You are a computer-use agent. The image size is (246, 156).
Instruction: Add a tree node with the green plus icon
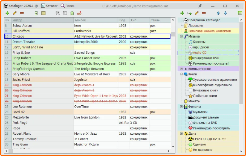(x=182, y=13)
